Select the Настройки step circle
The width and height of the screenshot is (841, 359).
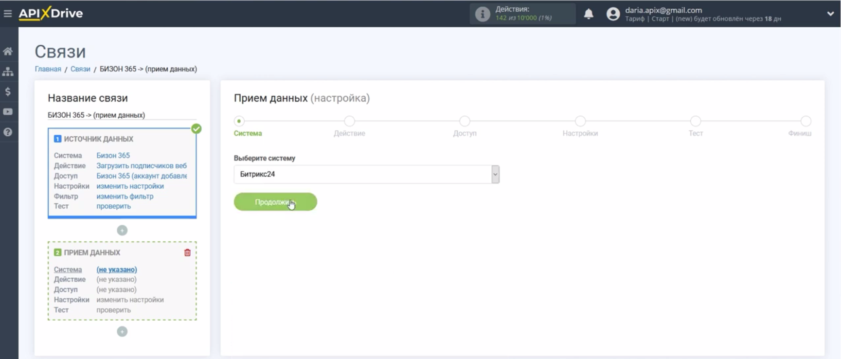coord(580,121)
